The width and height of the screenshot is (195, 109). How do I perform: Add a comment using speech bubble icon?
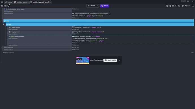pyautogui.click(x=176, y=6)
